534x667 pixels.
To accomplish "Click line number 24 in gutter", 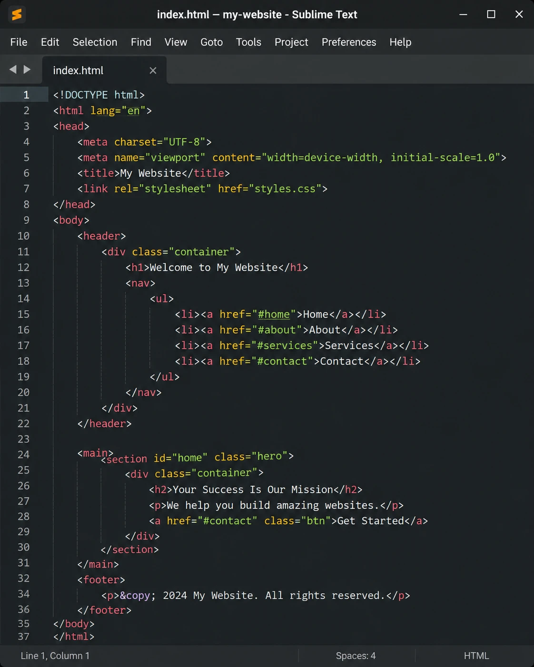I will coord(23,454).
